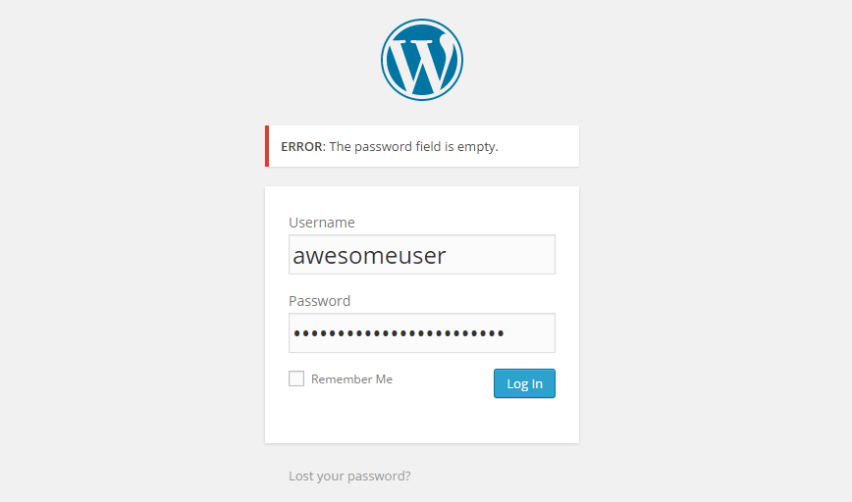Click the word 'Me' beside the checkbox
The image size is (852, 502).
pyautogui.click(x=384, y=378)
